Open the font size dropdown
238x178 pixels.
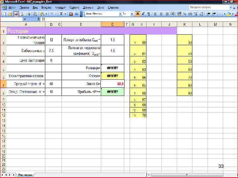[132, 14]
